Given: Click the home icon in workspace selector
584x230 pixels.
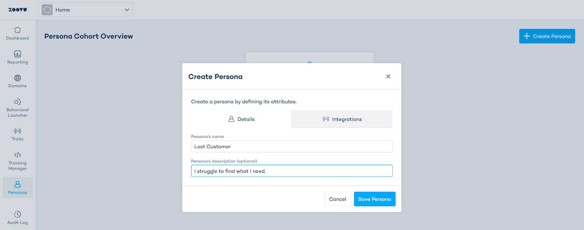Looking at the screenshot, I should 47,10.
